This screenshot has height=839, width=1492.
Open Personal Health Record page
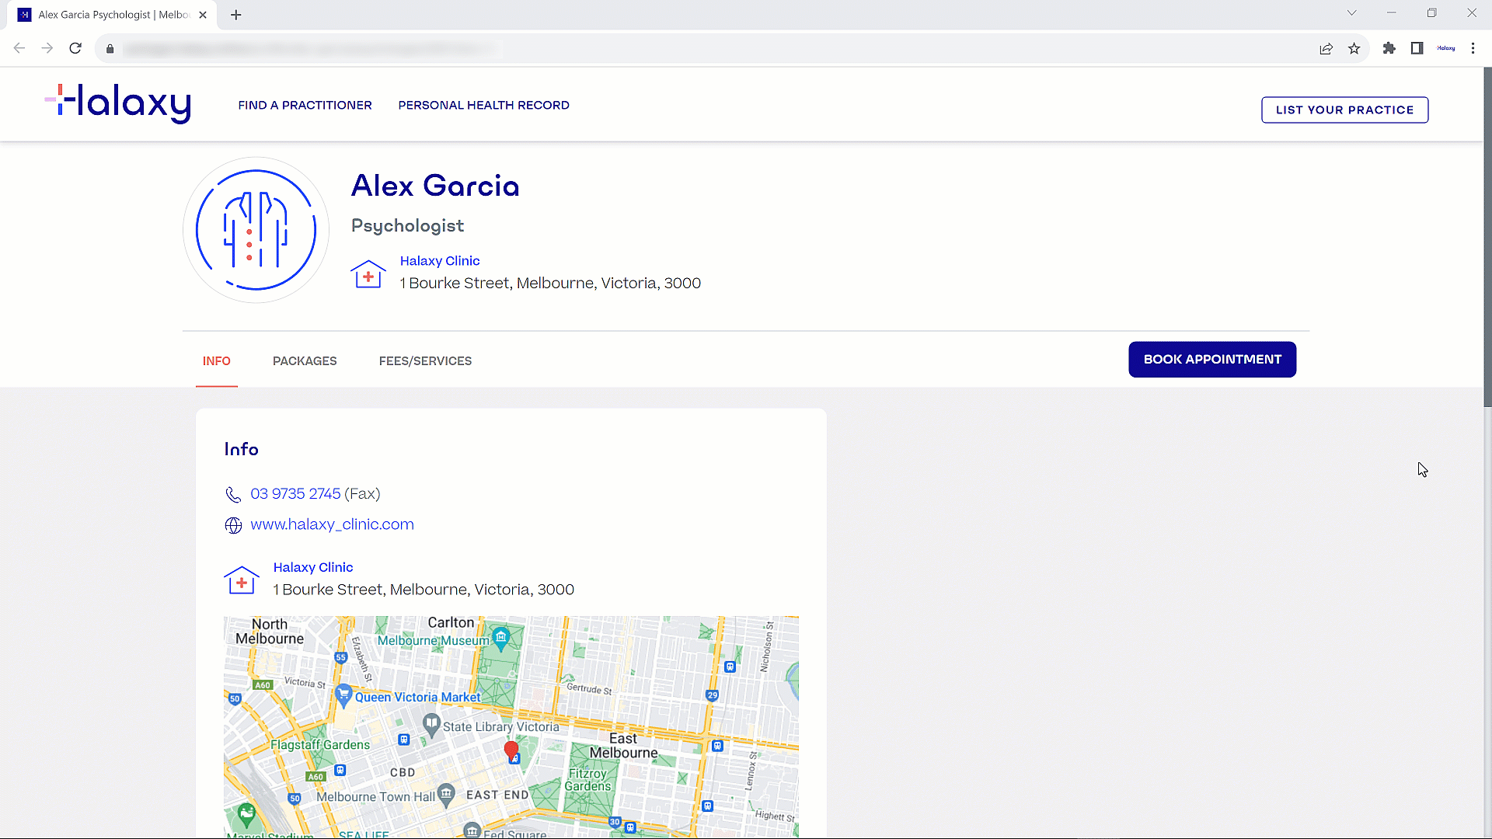click(x=483, y=105)
